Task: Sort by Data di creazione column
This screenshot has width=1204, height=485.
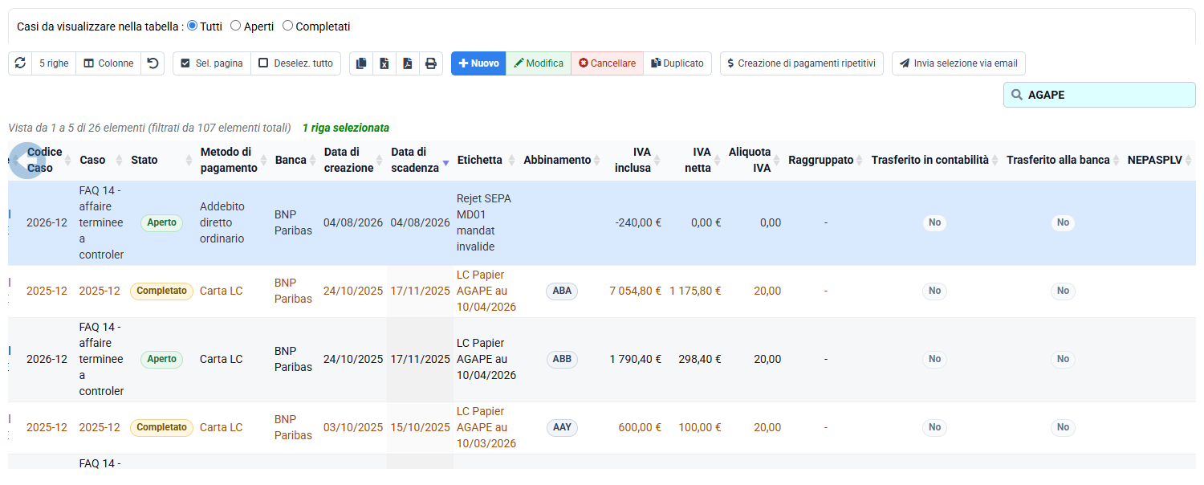Action: (x=353, y=160)
